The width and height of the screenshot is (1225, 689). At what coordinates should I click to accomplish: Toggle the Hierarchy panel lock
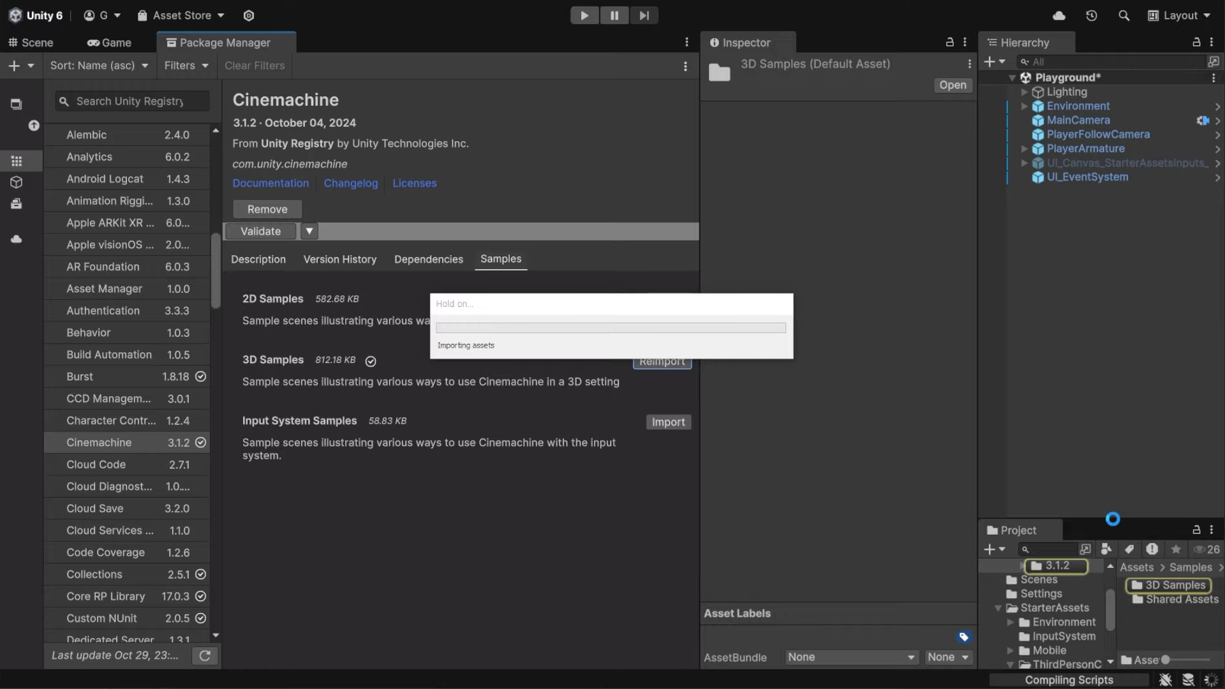[x=1196, y=42]
